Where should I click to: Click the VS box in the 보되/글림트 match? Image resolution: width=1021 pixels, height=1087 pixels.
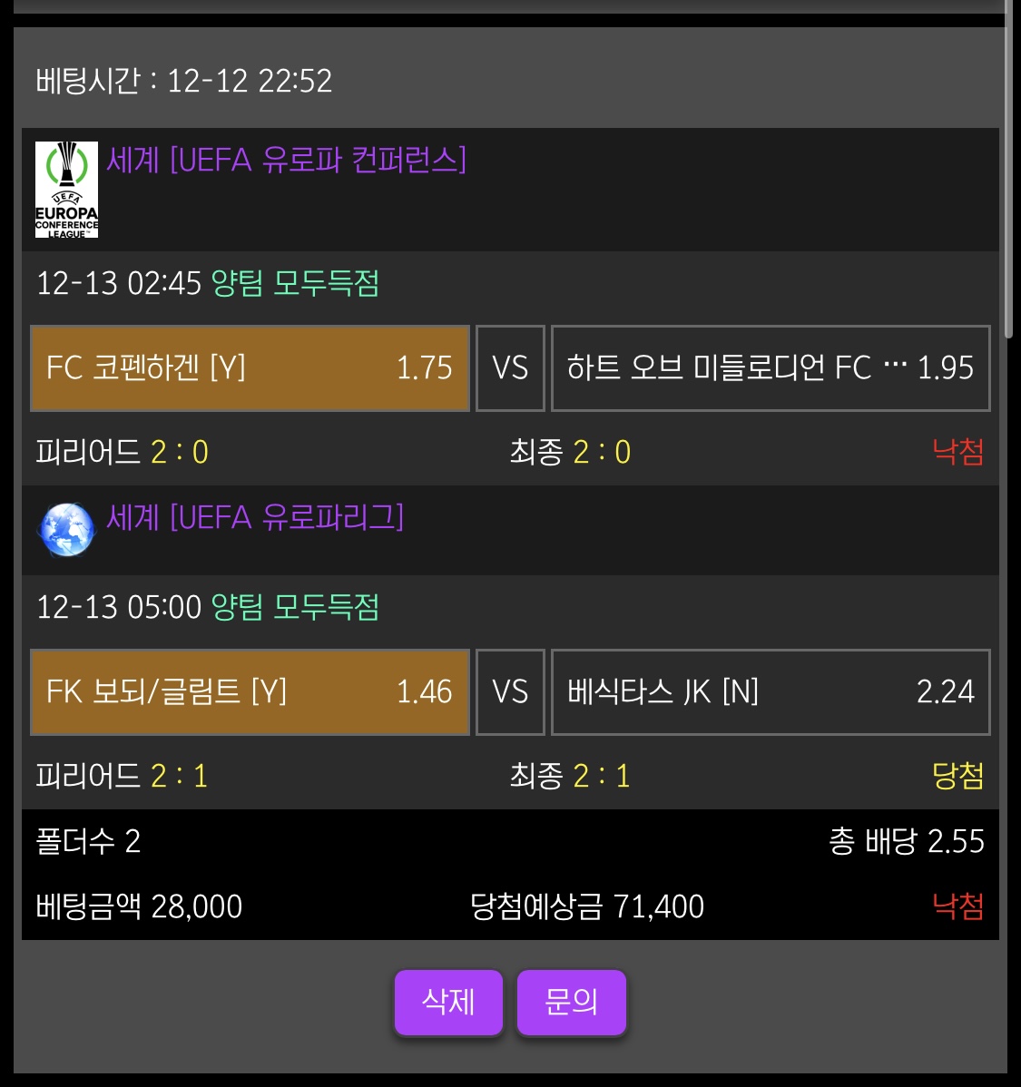[510, 692]
